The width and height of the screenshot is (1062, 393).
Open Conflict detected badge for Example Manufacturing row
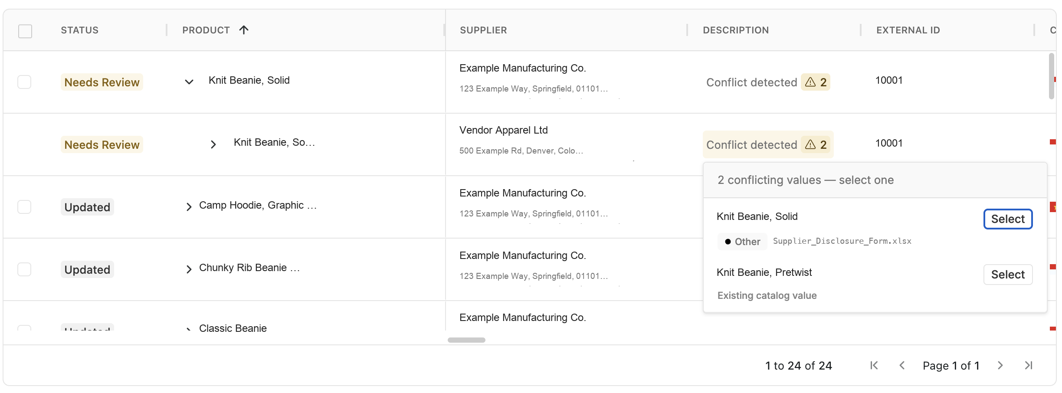768,82
